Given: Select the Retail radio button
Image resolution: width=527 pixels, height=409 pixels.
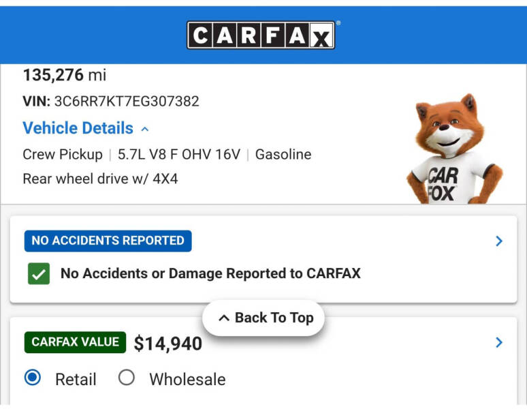Looking at the screenshot, I should coord(33,378).
